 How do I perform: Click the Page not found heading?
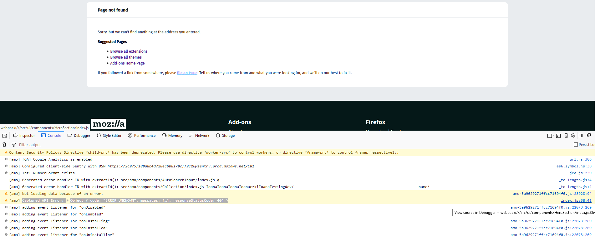pos(113,10)
